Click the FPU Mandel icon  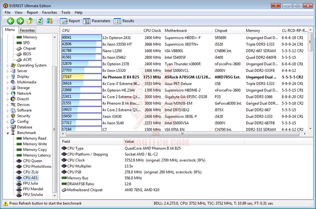tap(19, 189)
